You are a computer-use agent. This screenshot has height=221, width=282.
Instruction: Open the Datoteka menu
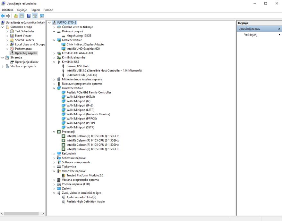(x=8, y=10)
